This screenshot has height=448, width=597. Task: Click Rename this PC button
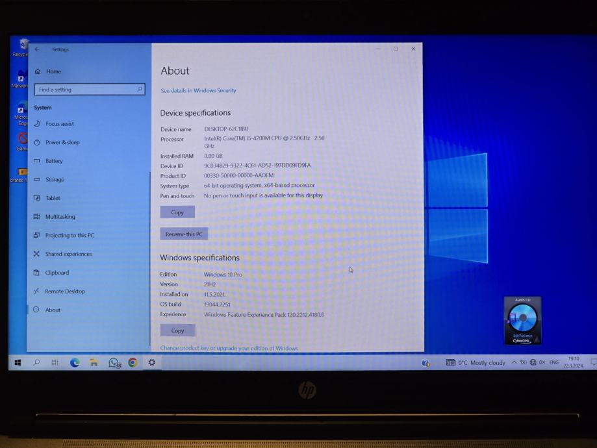coord(184,234)
